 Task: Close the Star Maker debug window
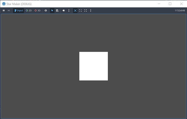click(x=181, y=4)
